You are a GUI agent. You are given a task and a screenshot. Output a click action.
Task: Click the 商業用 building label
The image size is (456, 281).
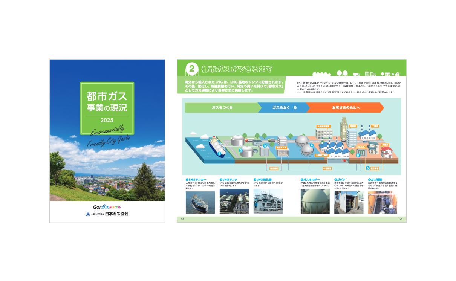pyautogui.click(x=353, y=127)
